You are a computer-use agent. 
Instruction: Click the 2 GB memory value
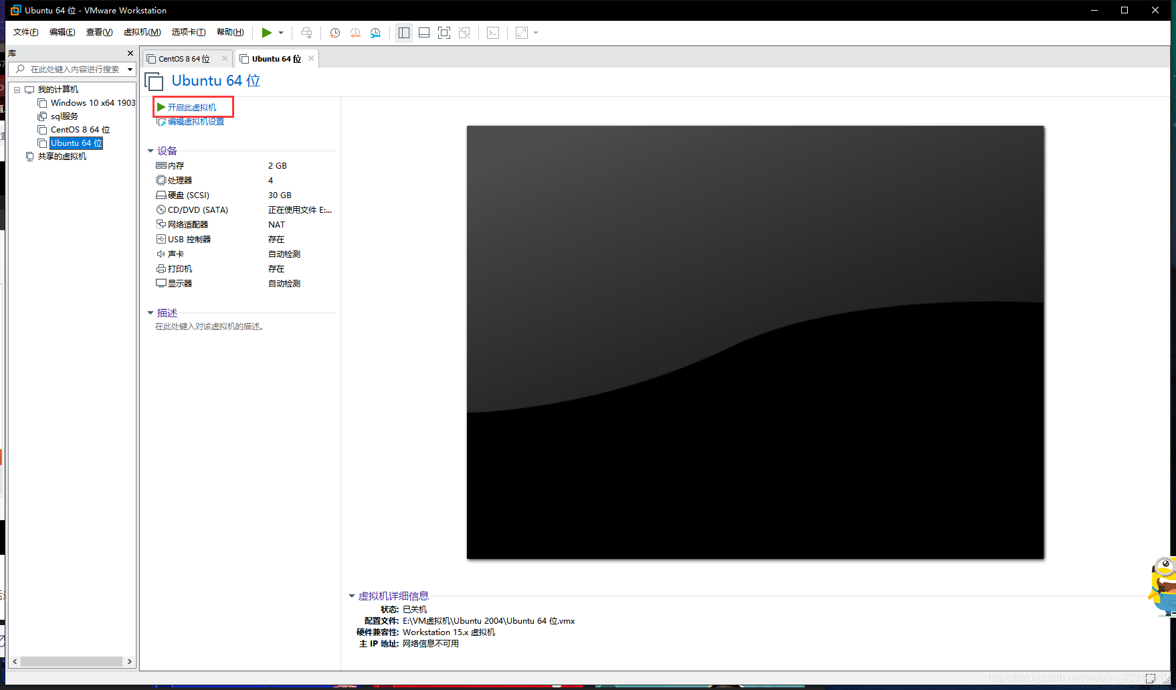[278, 166]
